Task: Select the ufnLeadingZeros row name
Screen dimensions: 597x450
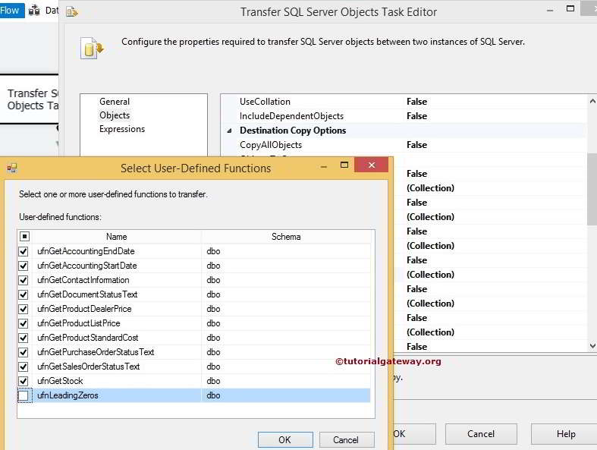Action: [x=68, y=395]
